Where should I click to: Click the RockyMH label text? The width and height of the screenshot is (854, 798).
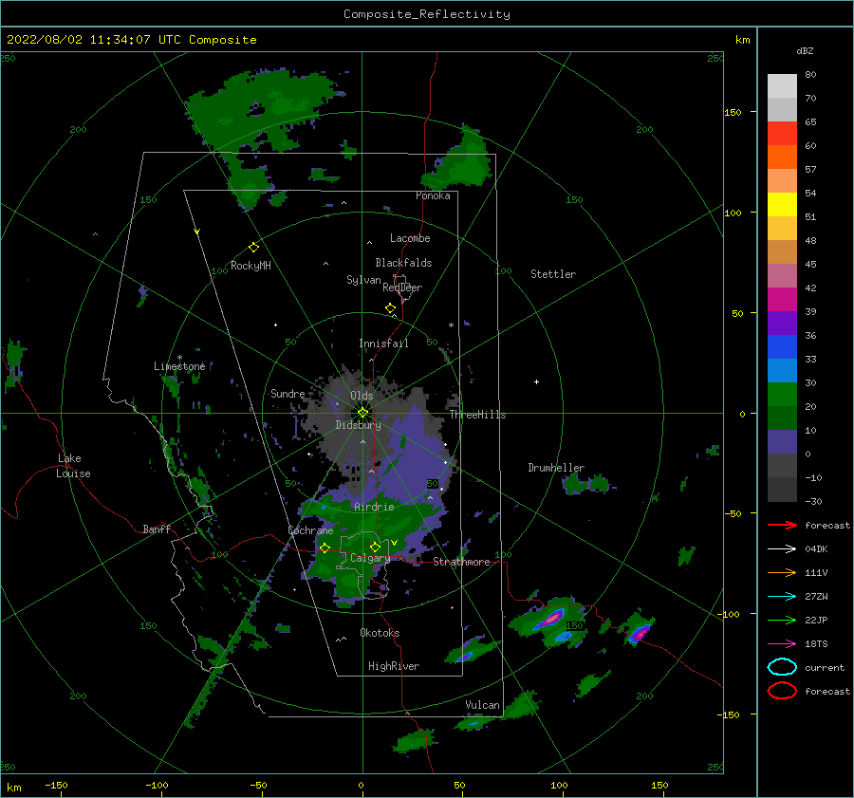coord(251,266)
